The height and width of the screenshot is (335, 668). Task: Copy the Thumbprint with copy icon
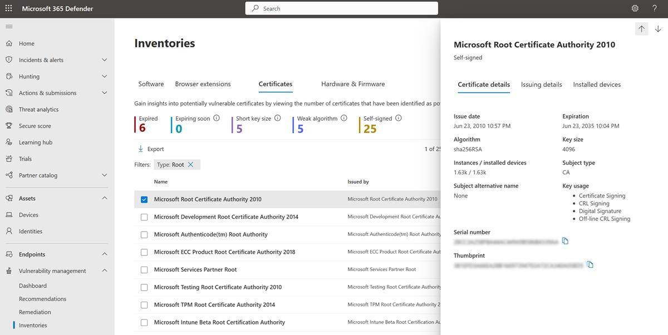[x=590, y=264]
